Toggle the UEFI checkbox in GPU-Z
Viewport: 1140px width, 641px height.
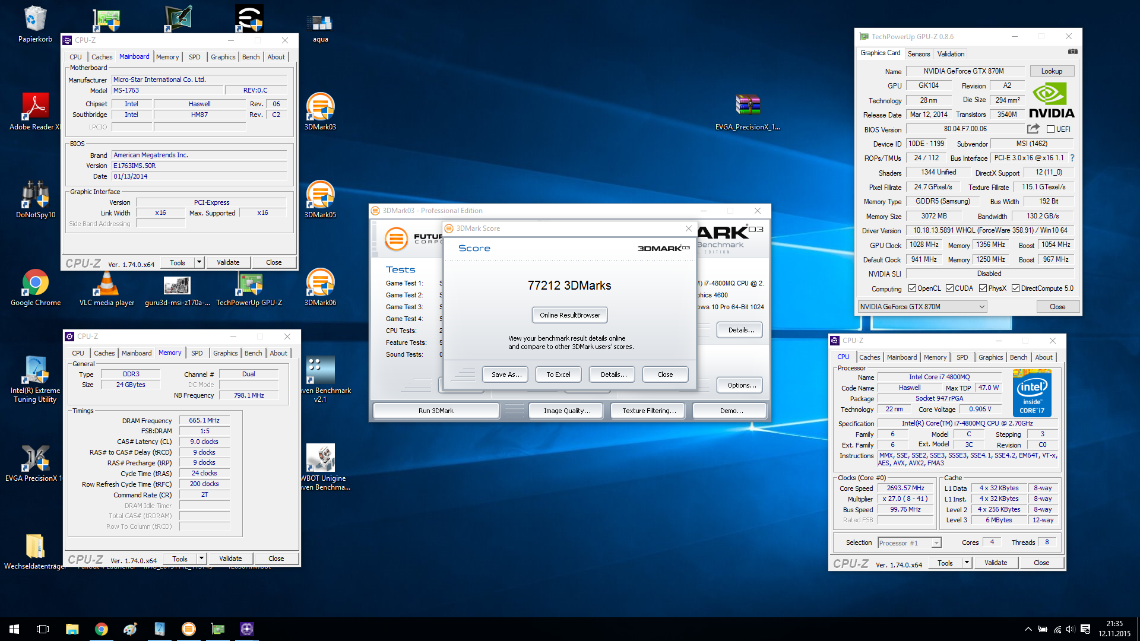point(1050,129)
